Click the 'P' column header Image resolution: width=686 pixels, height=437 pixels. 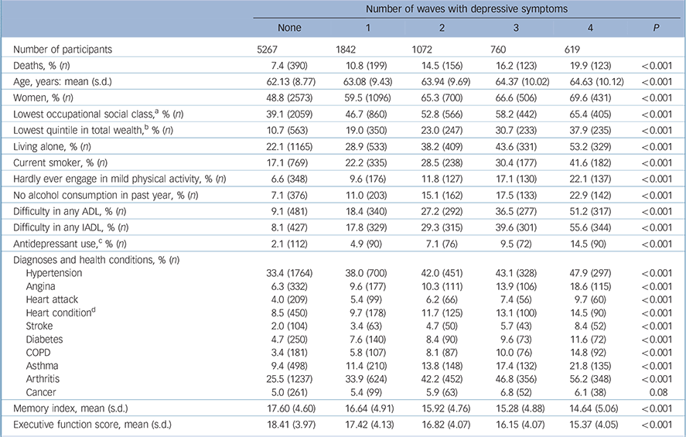[657, 28]
